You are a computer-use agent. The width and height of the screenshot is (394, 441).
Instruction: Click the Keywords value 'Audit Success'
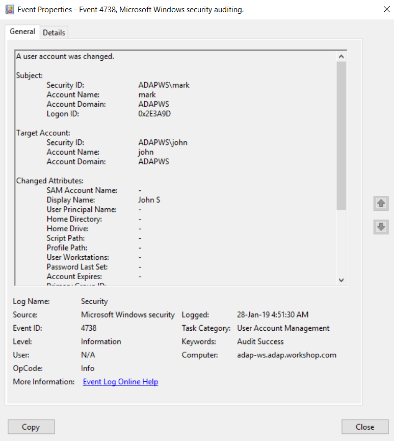[x=260, y=341]
